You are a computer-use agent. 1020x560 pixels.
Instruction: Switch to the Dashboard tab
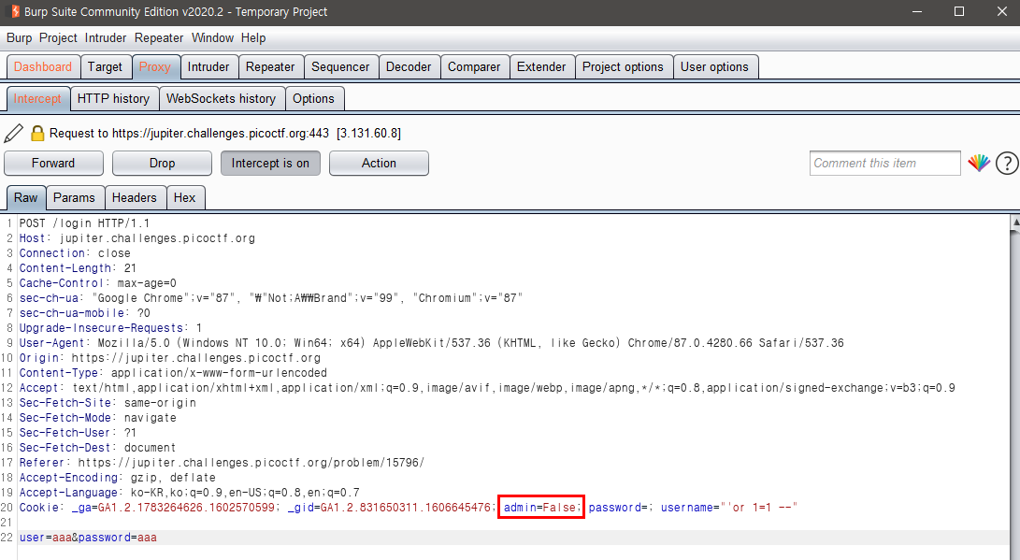[43, 67]
